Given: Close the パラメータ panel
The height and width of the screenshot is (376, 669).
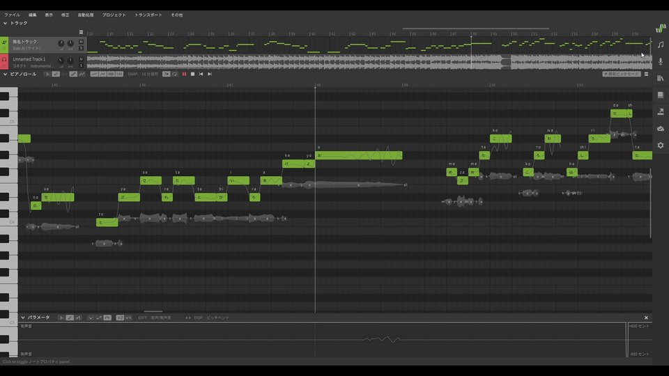Looking at the screenshot, I should point(647,318).
